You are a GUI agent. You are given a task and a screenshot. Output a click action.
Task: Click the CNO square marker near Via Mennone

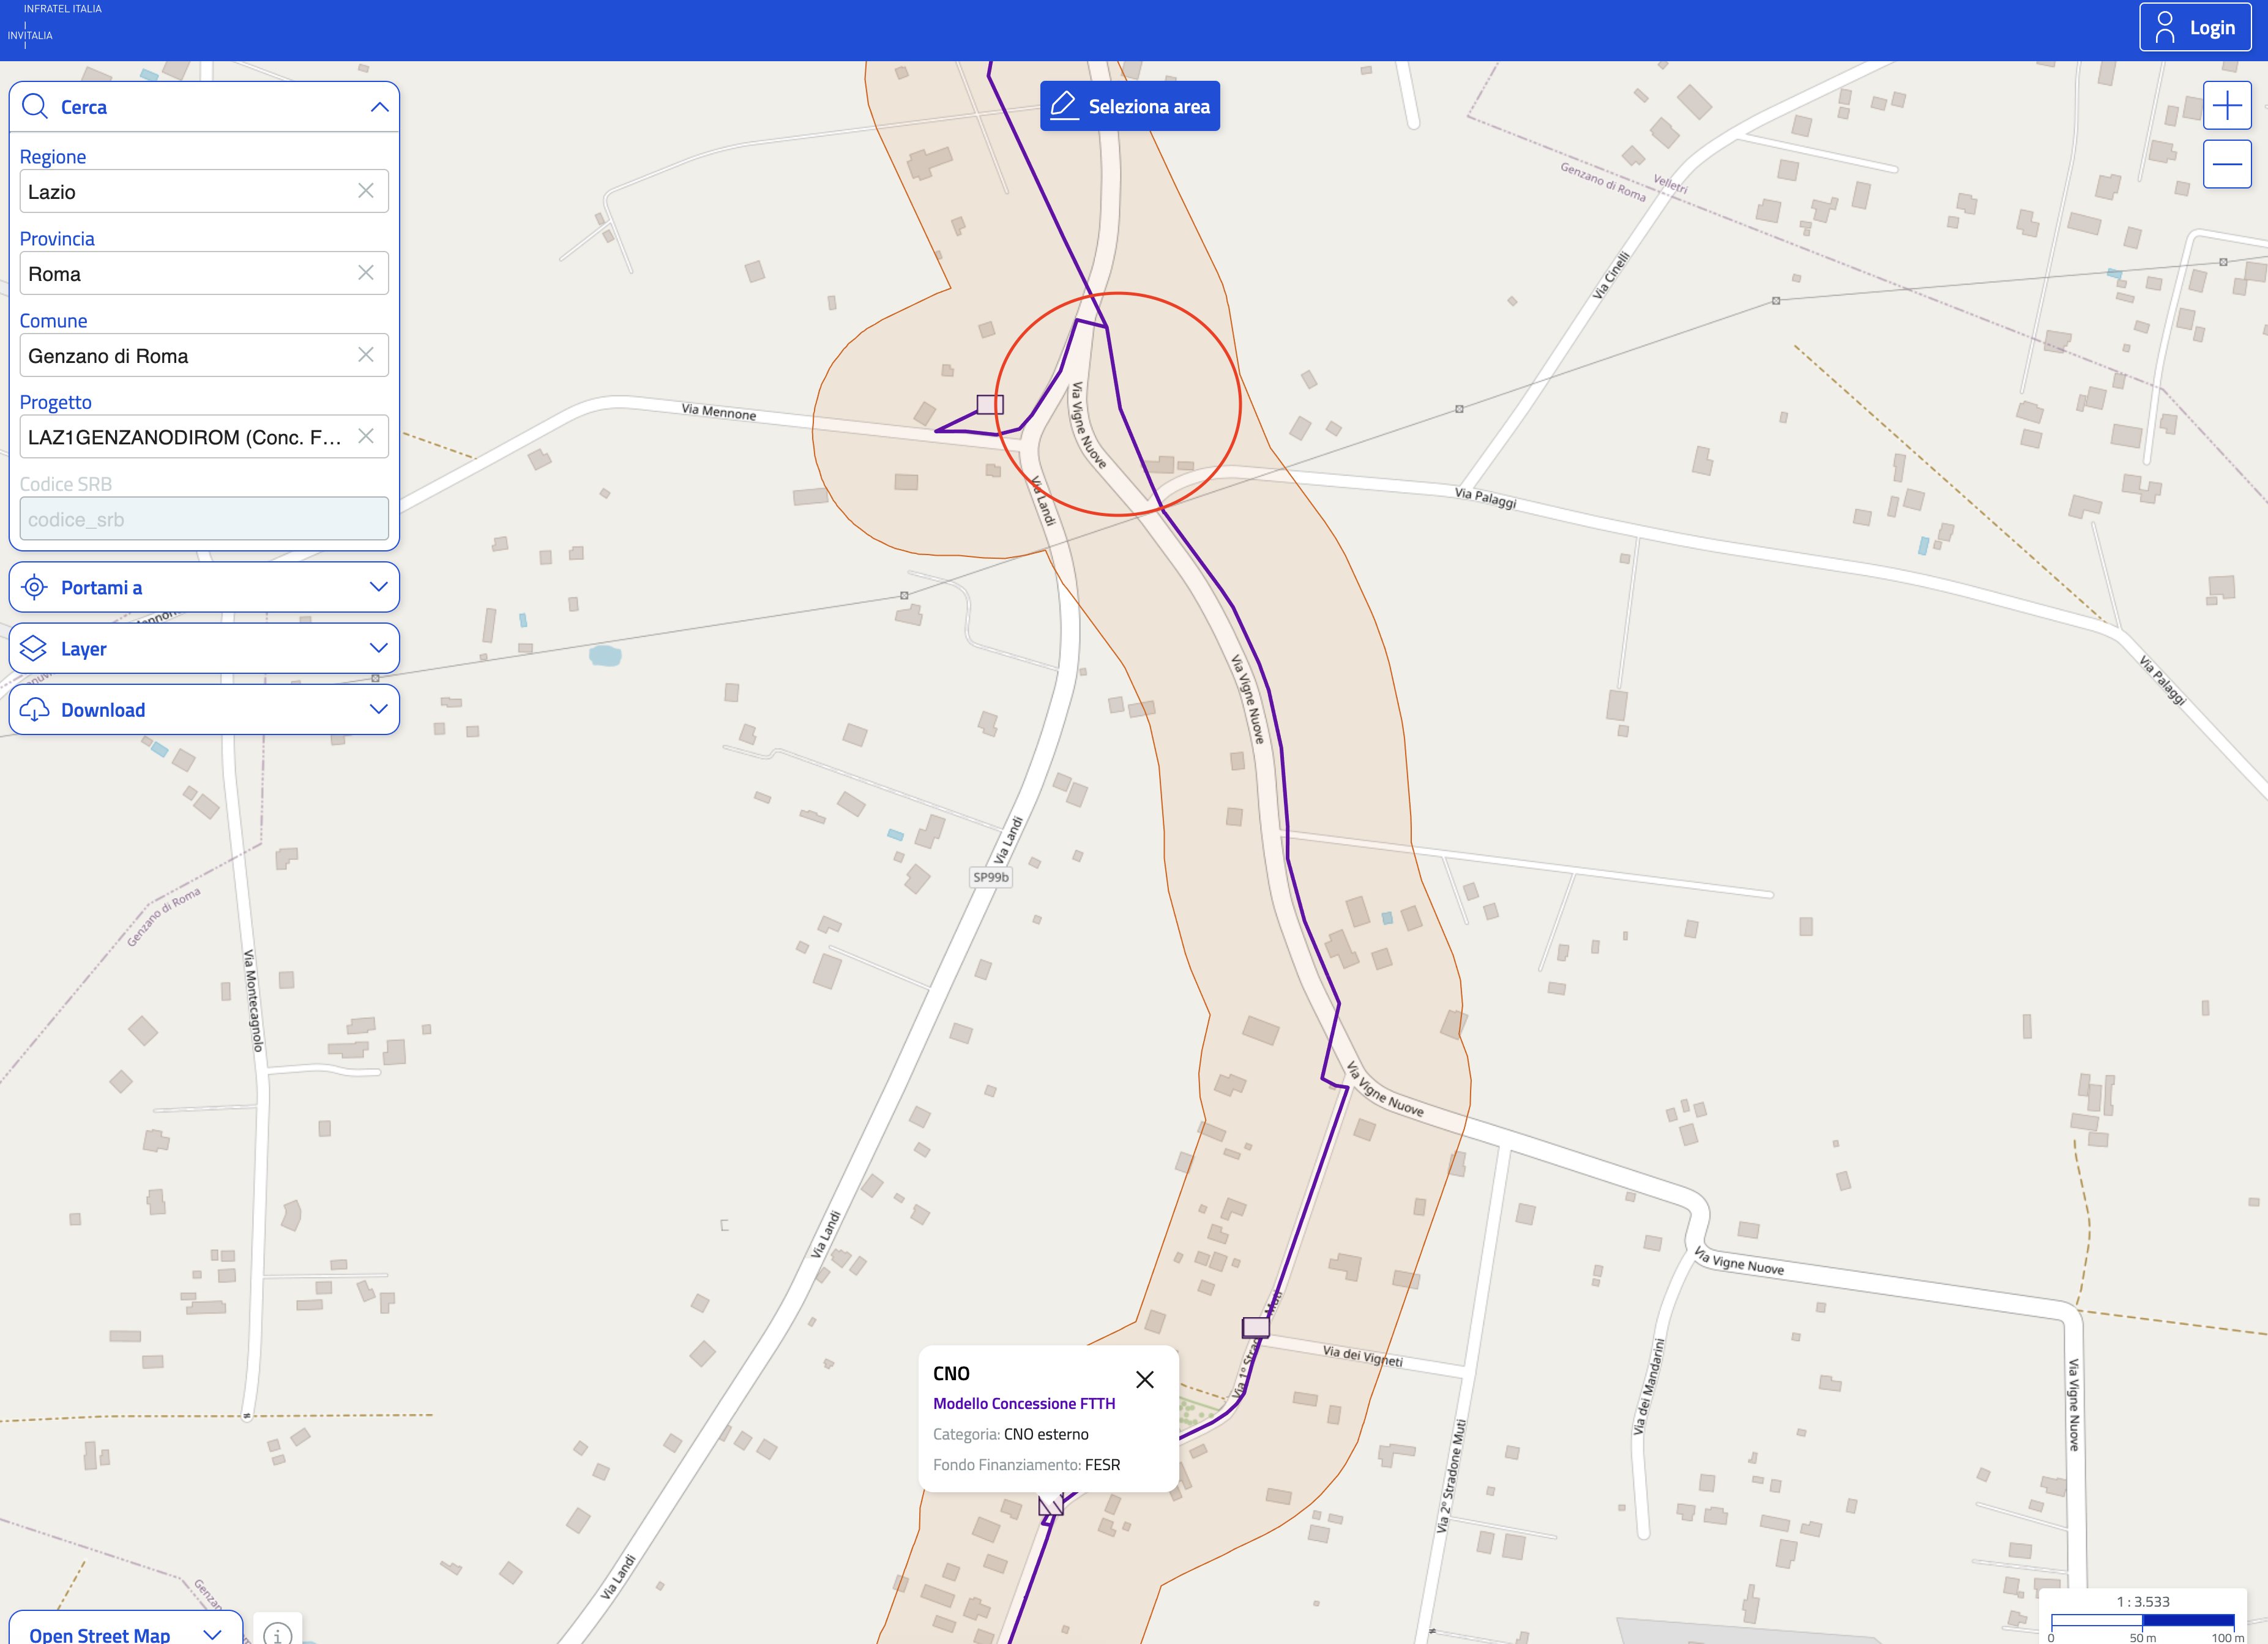990,404
